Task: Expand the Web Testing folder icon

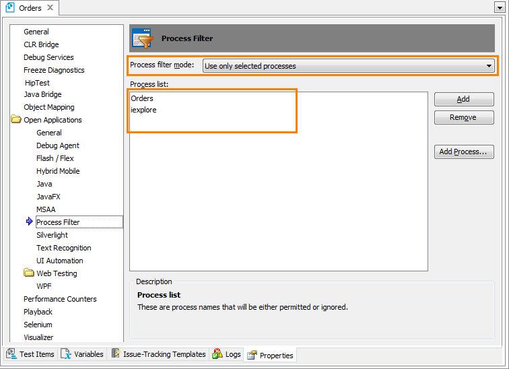Action: [x=29, y=273]
